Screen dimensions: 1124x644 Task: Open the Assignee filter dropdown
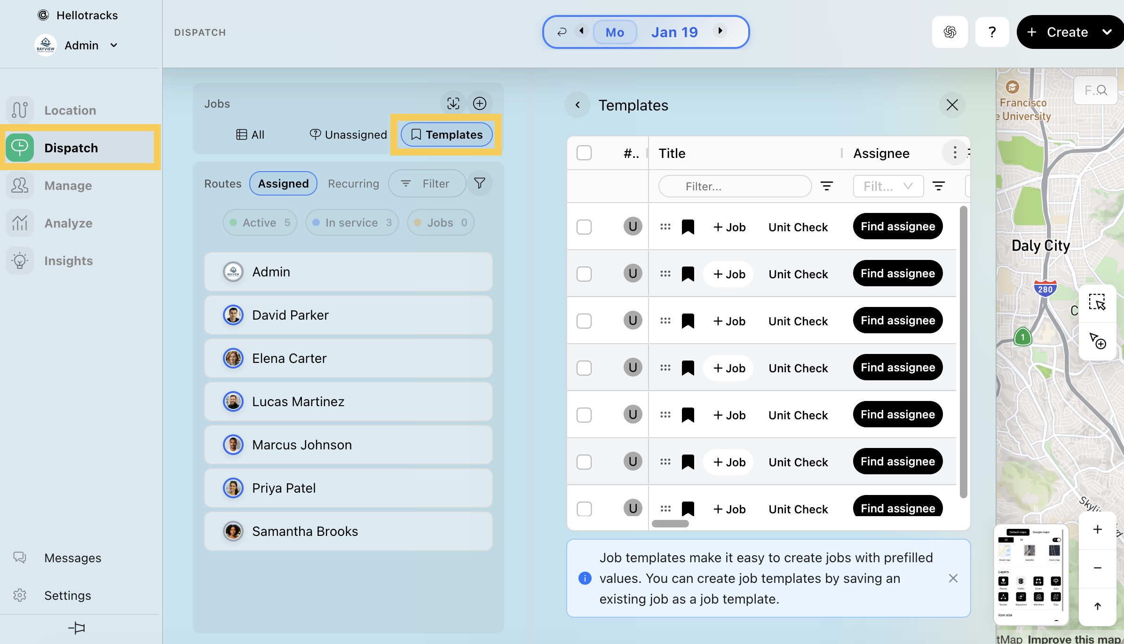[x=888, y=186]
